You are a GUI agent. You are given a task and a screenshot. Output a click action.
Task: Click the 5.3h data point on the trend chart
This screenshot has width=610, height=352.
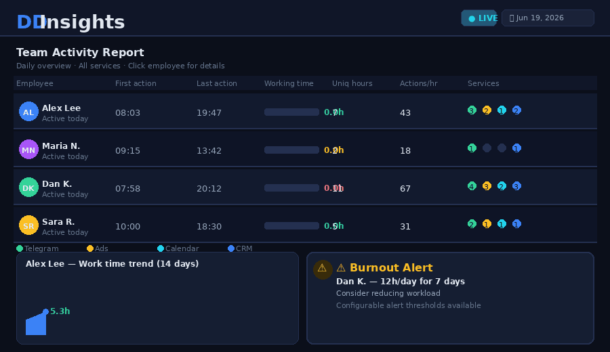tap(46, 311)
